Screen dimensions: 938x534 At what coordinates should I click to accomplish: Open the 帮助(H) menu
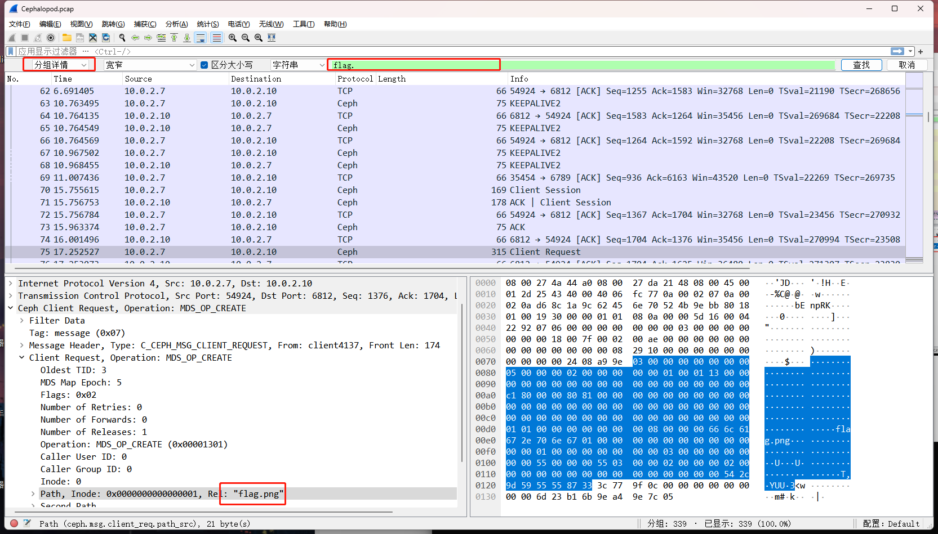point(335,24)
